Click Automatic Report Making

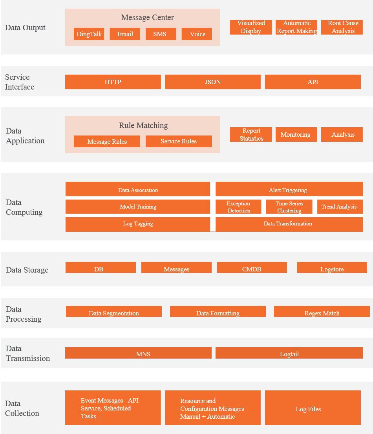[x=296, y=27]
